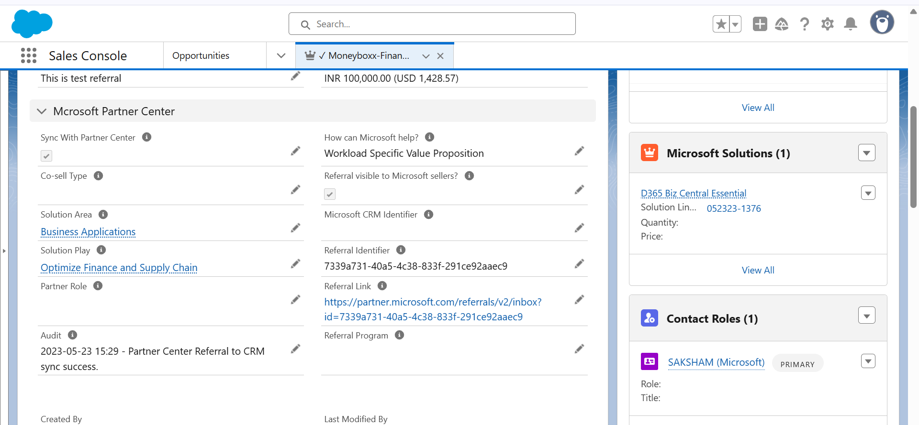
Task: Edit How can Microsoft help field
Action: tap(580, 151)
